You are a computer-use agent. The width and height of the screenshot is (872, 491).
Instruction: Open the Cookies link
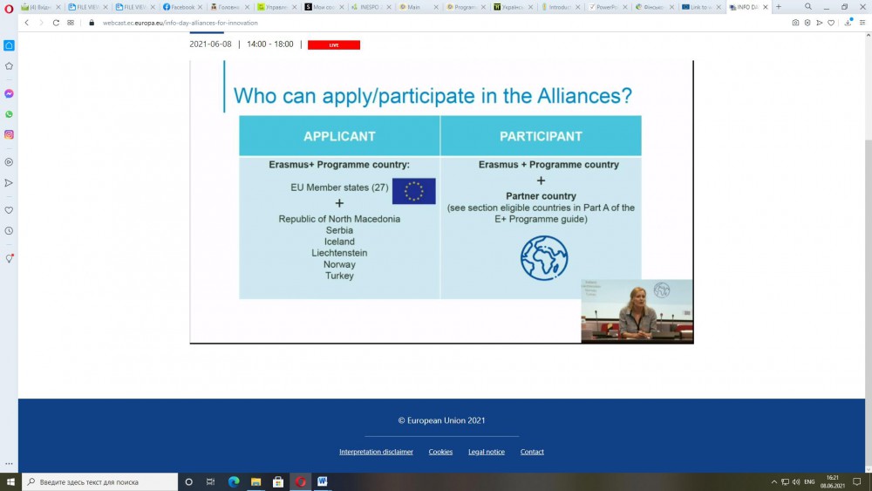[440, 452]
